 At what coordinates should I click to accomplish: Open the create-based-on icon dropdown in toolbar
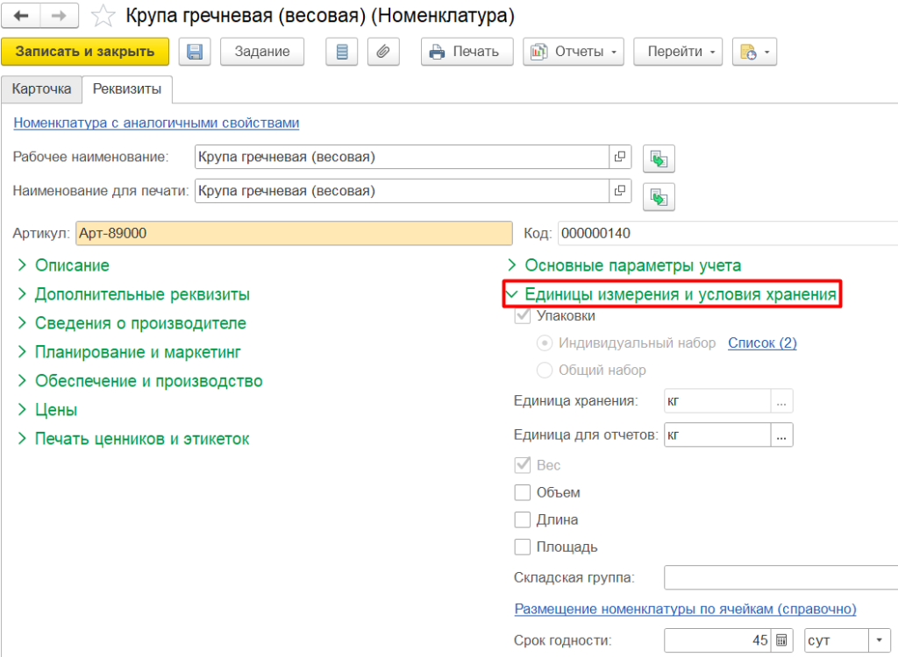pos(754,52)
